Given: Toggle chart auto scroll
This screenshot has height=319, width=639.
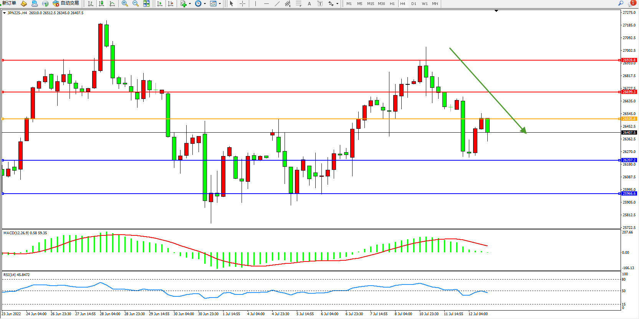Looking at the screenshot, I should pos(160,3).
